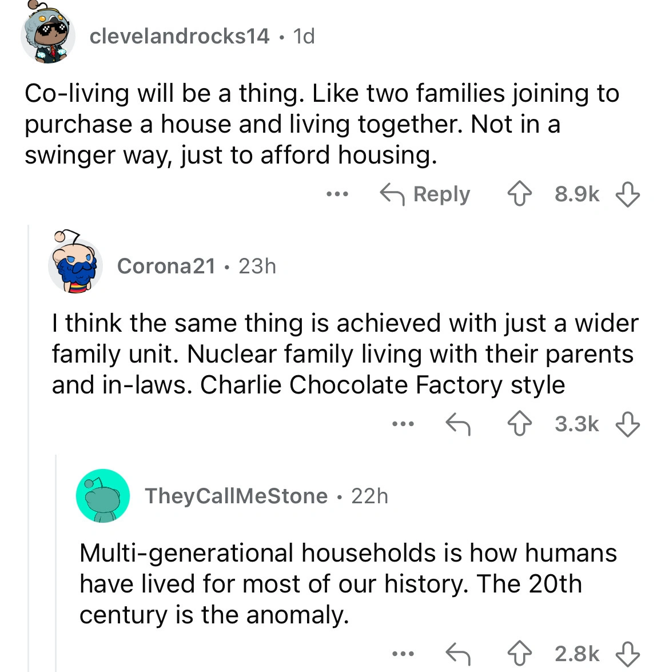Open the three-dot menu on TheyCallMeStone's comment
Viewport: 669px width, 672px height.
[x=403, y=653]
